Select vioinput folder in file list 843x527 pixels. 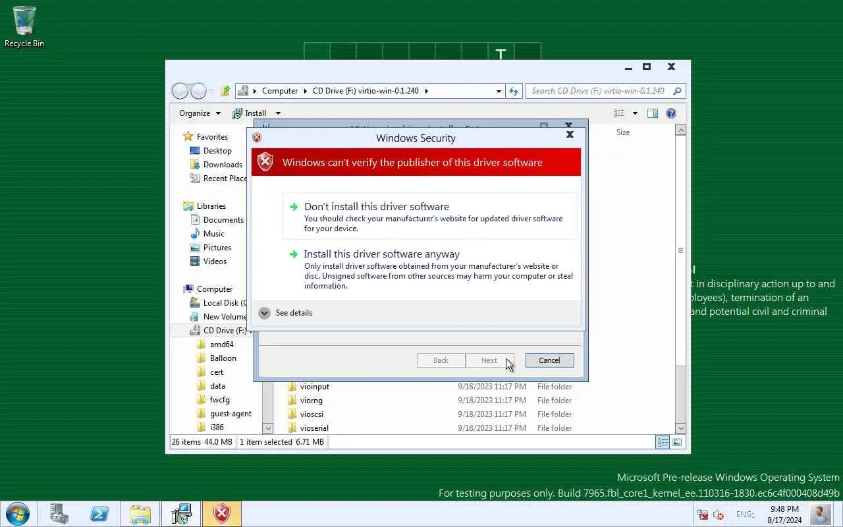coord(308,387)
